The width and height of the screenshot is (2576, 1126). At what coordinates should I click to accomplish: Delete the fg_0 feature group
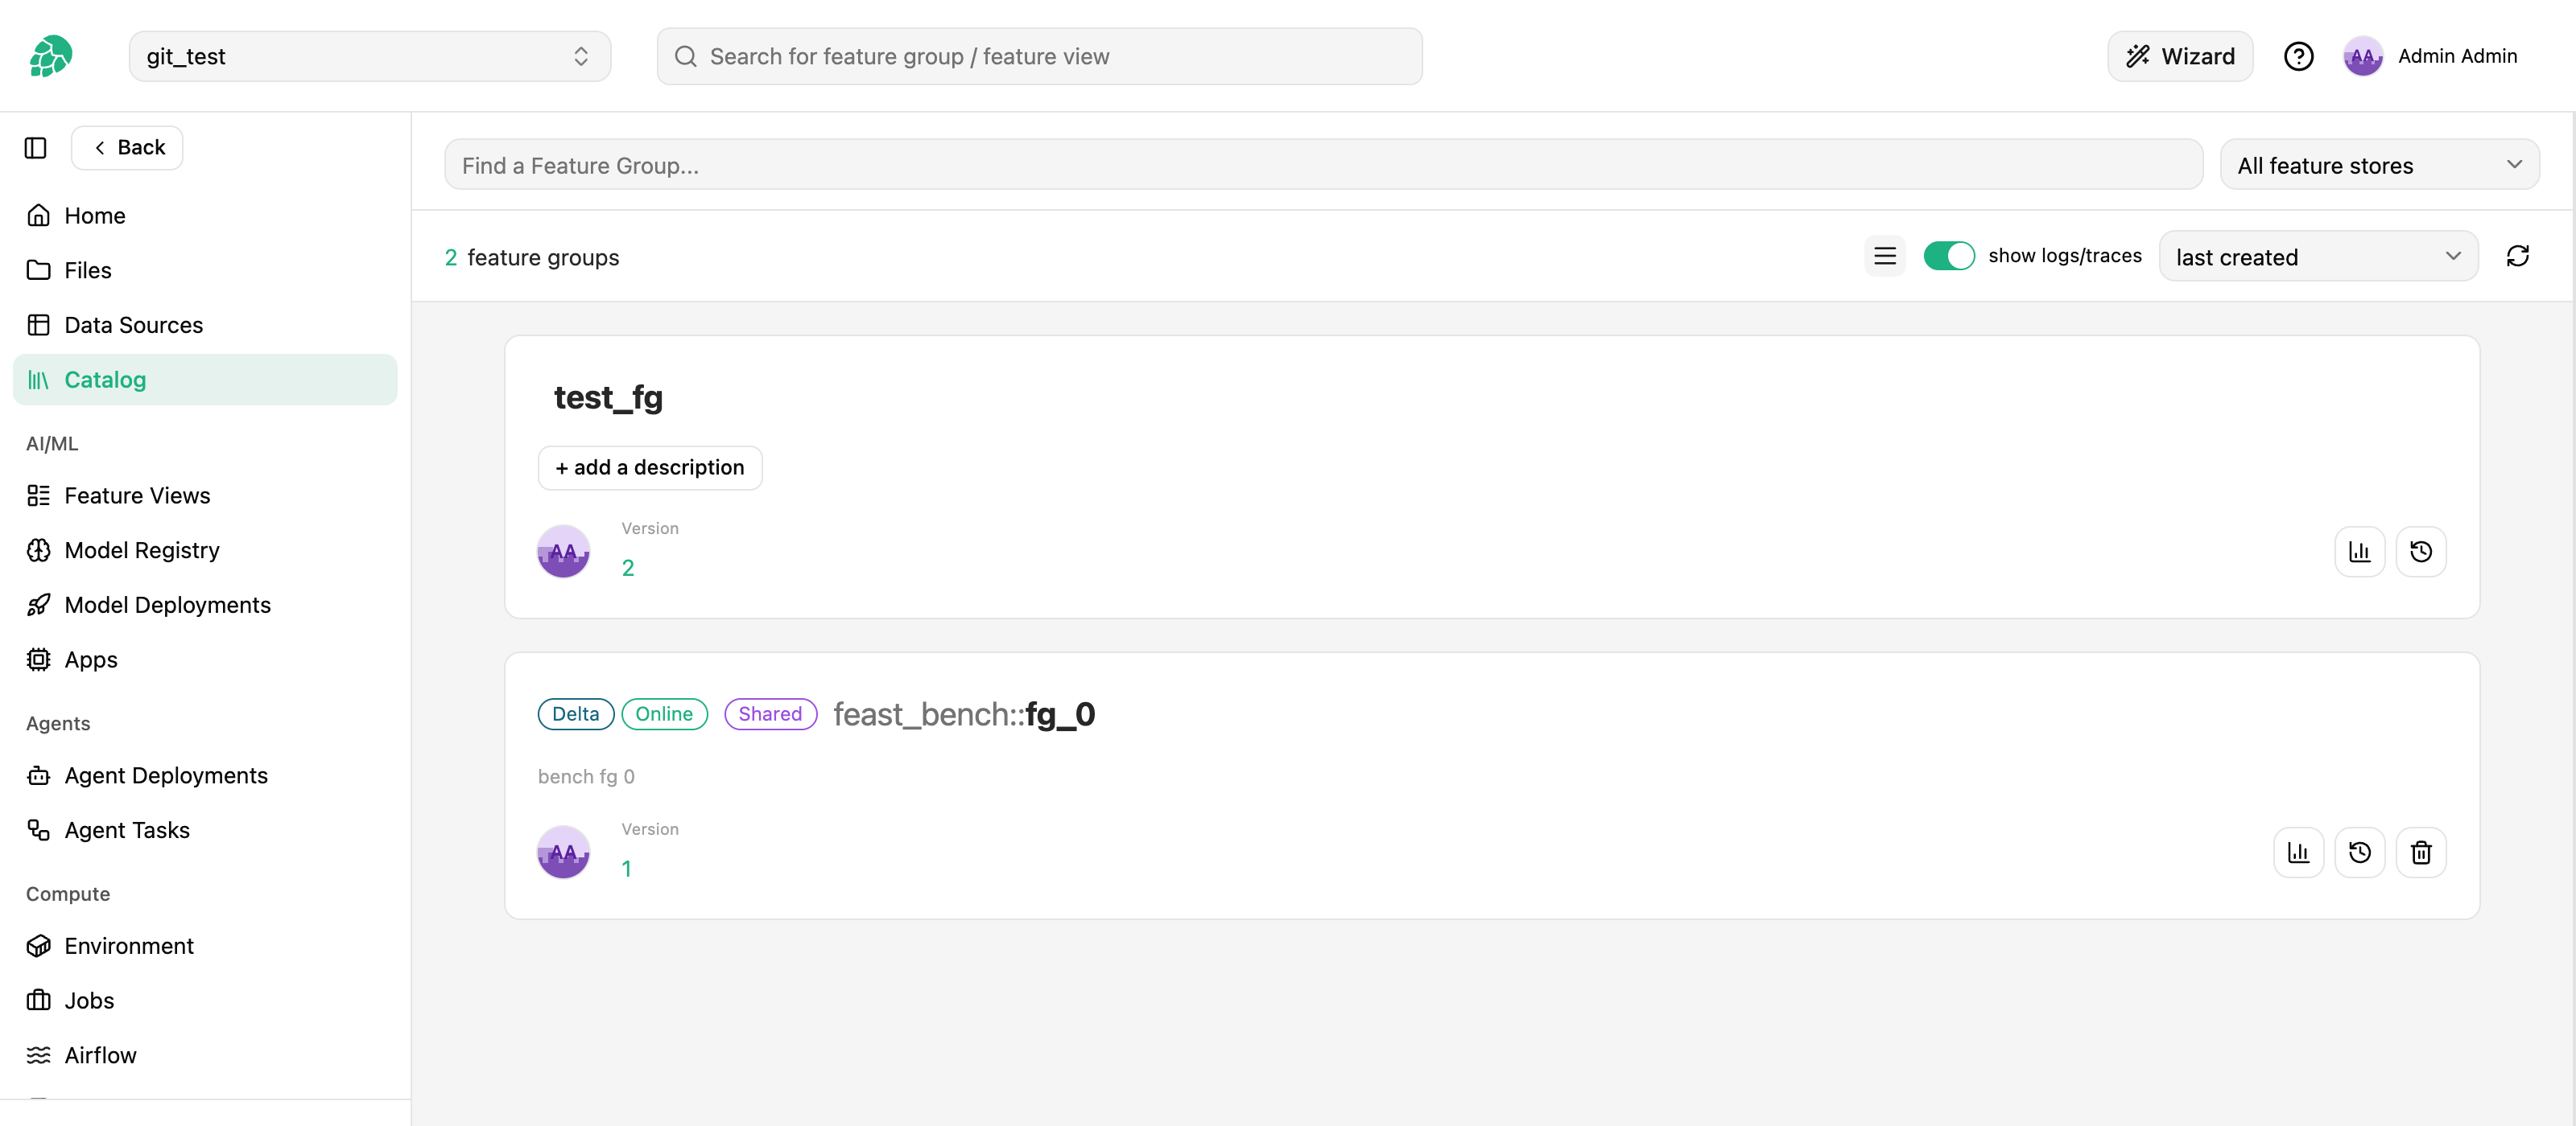tap(2420, 853)
